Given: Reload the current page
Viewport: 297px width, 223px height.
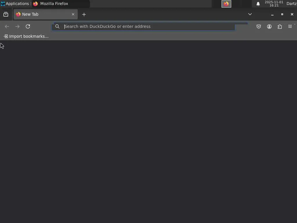Looking at the screenshot, I should tap(28, 26).
